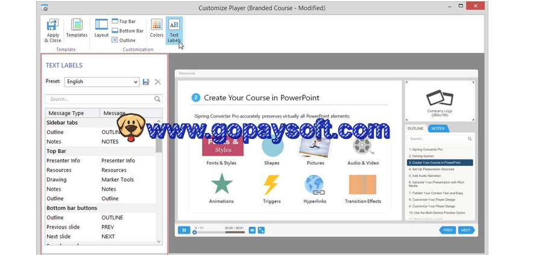Click the Company Logo placeholder

pyautogui.click(x=440, y=101)
